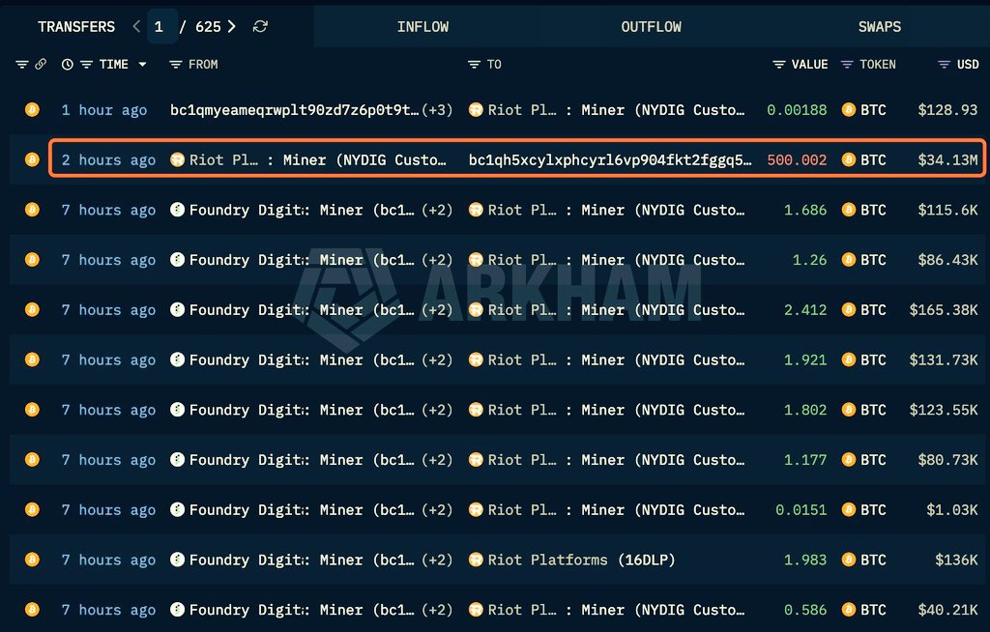The height and width of the screenshot is (632, 990).
Task: Expand (+2) senders in 0.0151 BTC row
Action: (x=437, y=509)
